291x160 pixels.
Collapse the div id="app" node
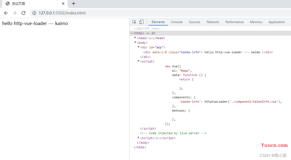tap(138, 47)
